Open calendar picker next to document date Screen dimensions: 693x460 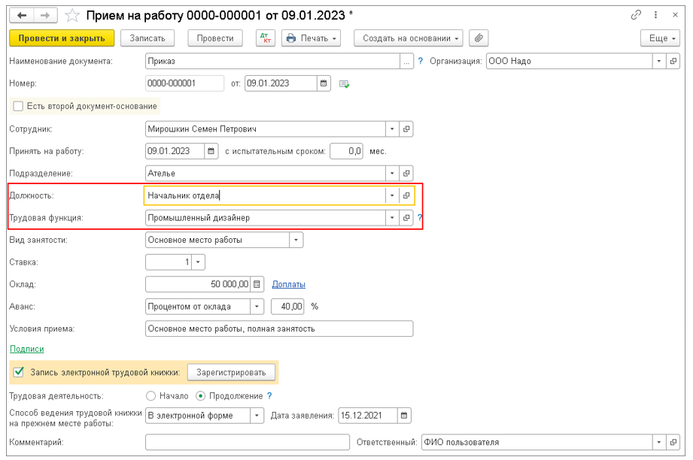pos(324,83)
